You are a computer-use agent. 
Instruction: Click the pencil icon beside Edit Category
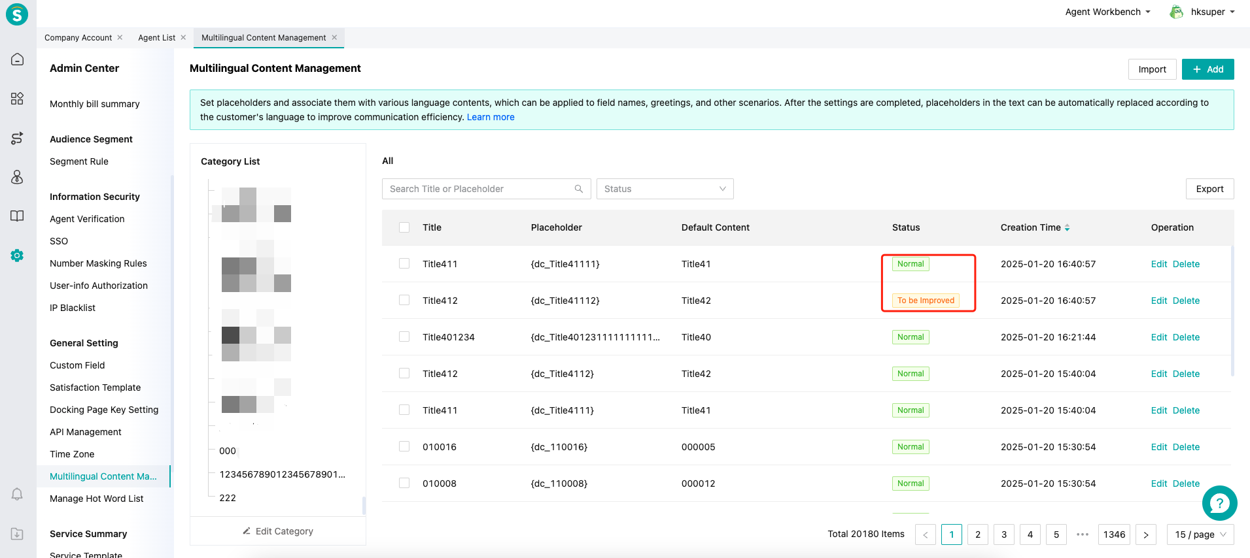pos(247,531)
